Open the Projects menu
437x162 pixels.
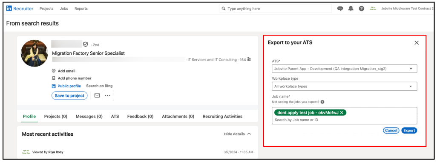pyautogui.click(x=46, y=8)
